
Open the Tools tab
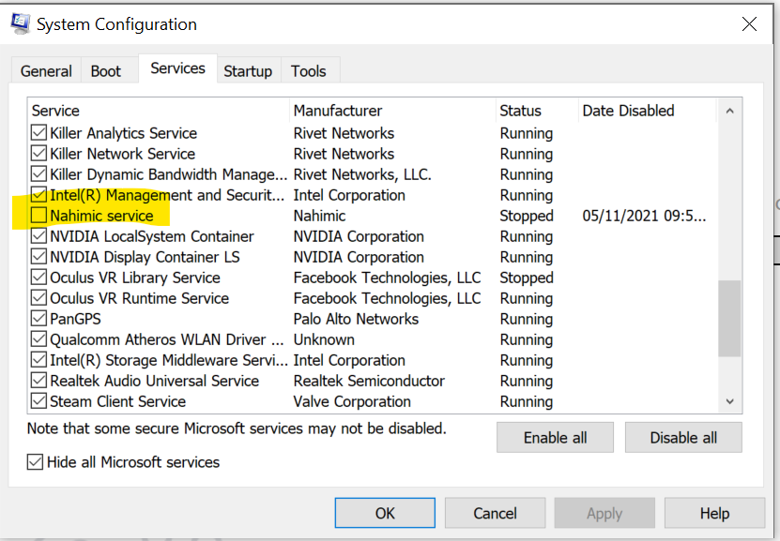point(309,71)
